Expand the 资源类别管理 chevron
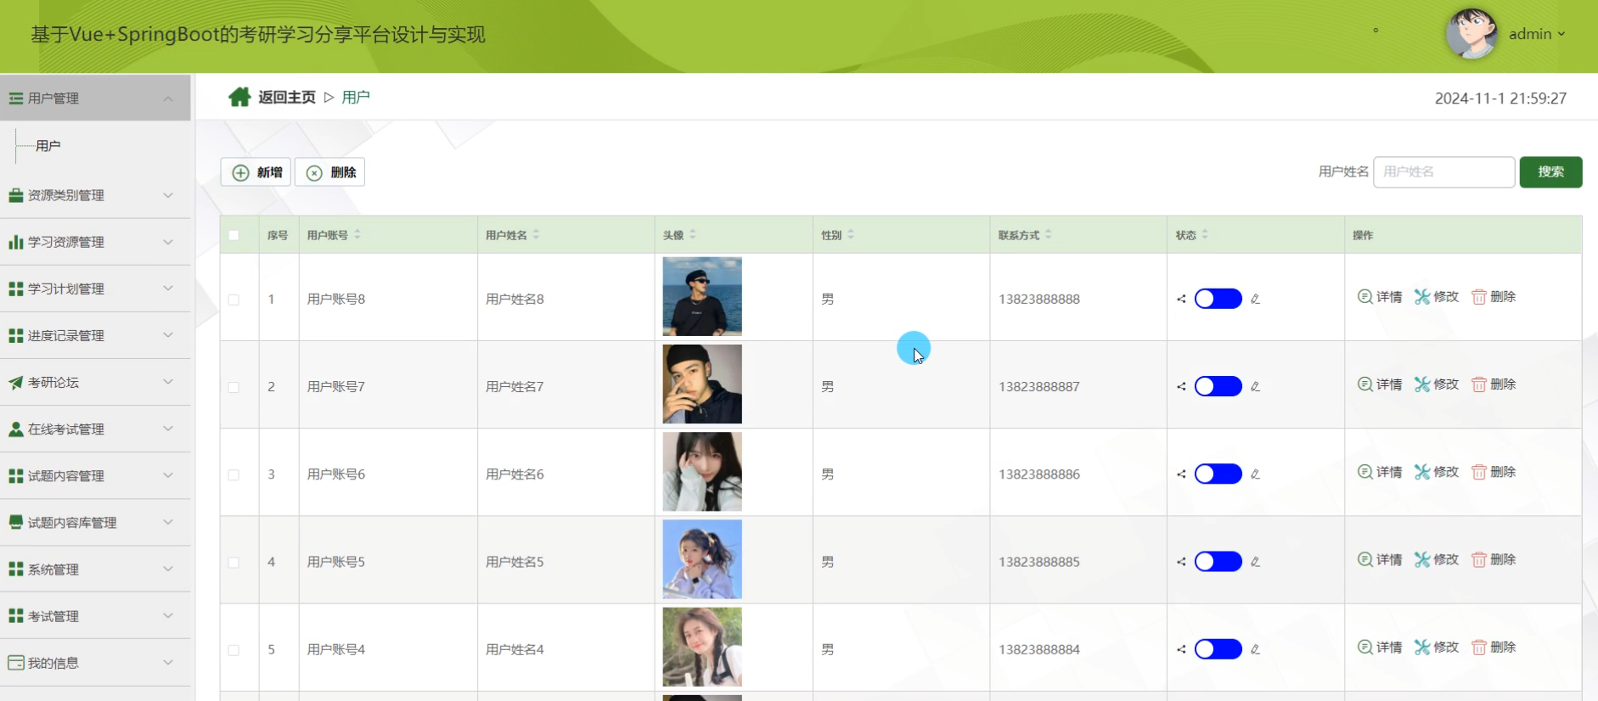The height and width of the screenshot is (701, 1598). tap(168, 195)
